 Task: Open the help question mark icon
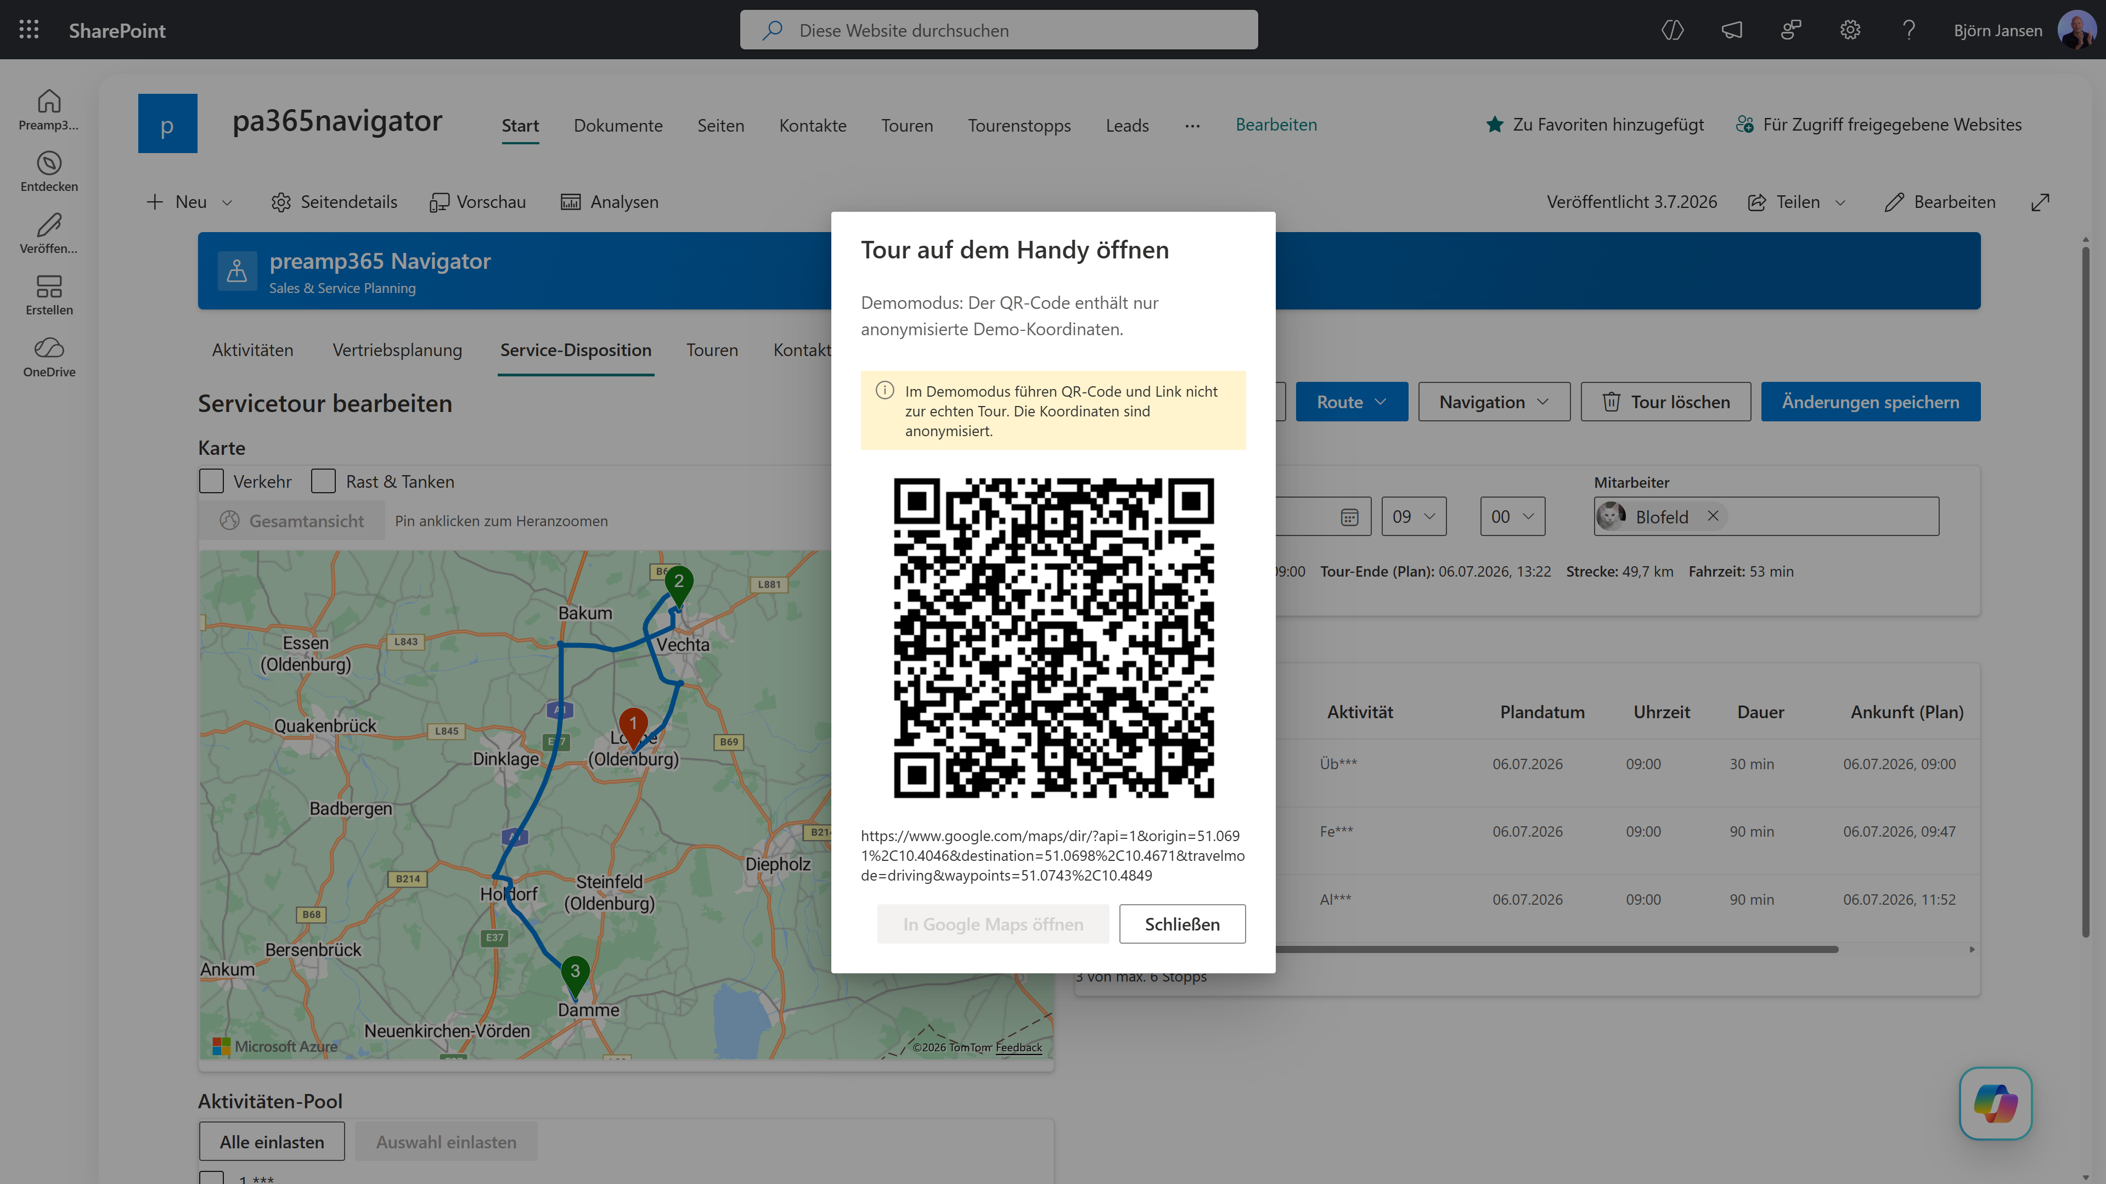point(1909,30)
